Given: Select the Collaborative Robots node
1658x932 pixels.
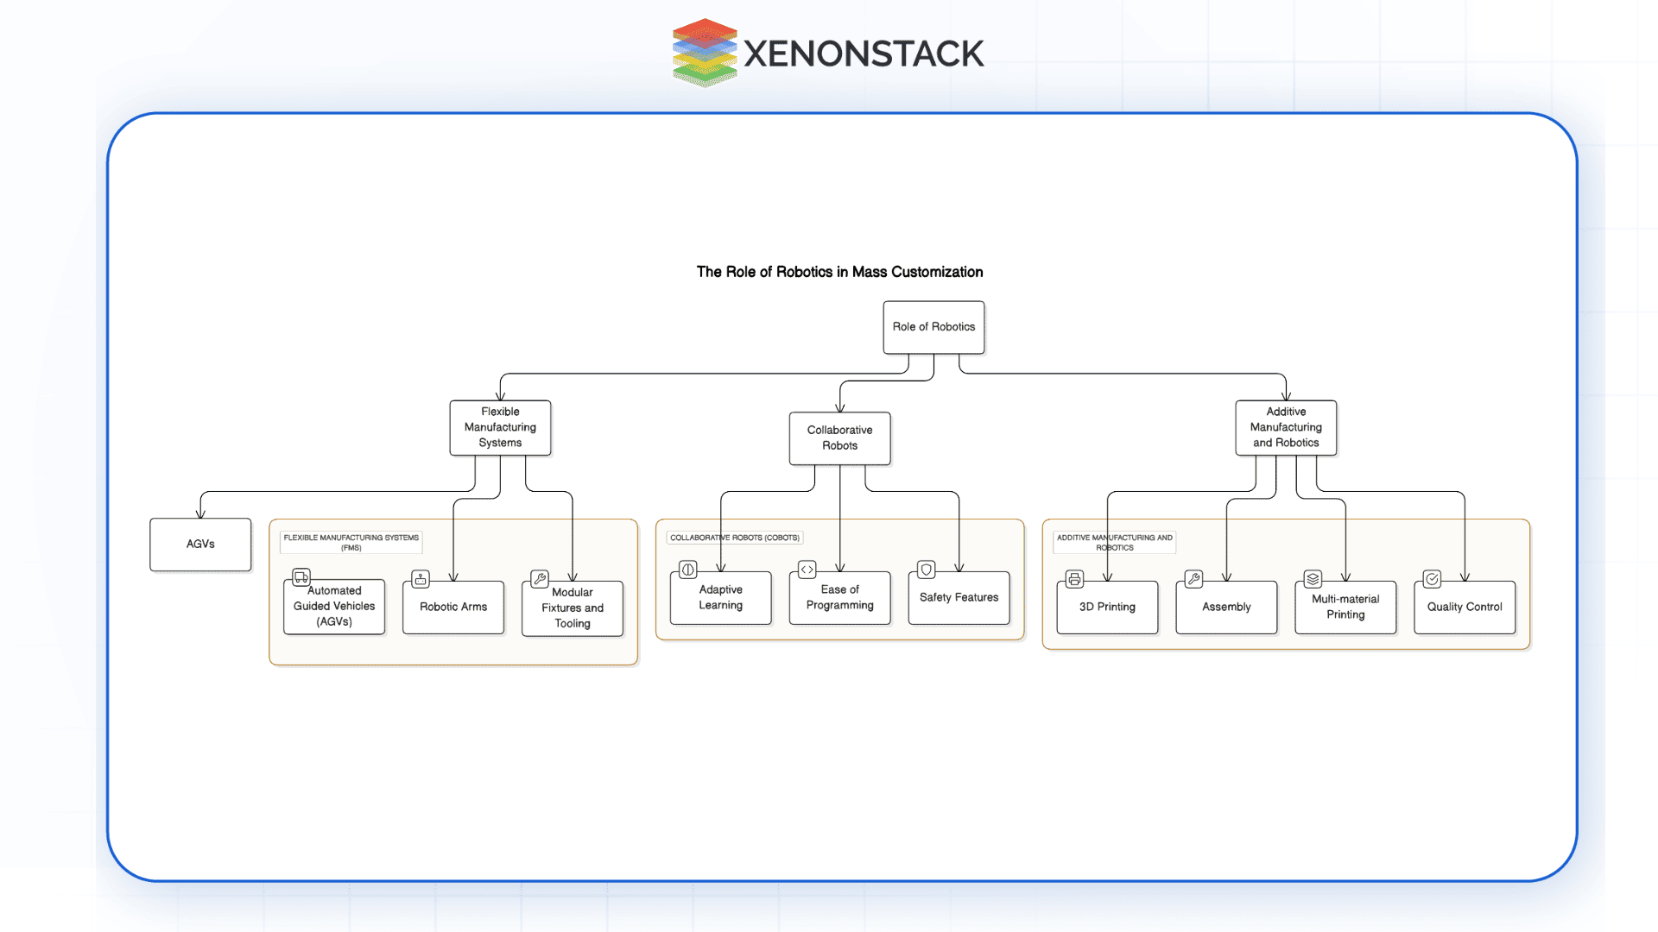Looking at the screenshot, I should pyautogui.click(x=839, y=438).
